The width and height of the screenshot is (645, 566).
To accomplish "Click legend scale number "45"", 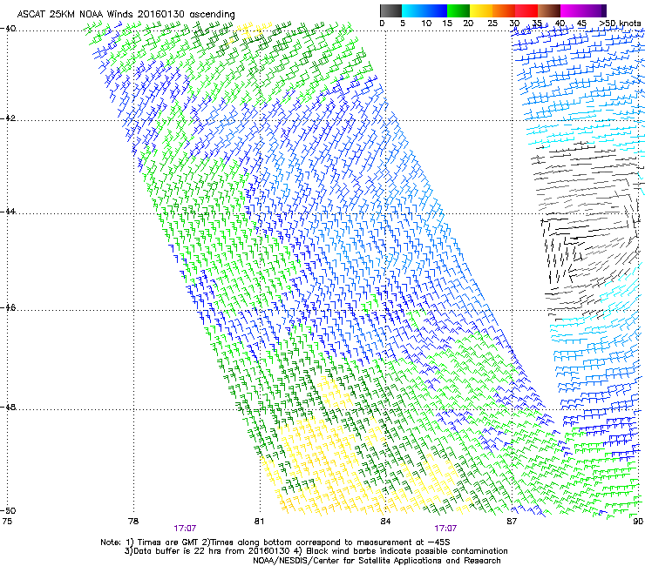I will point(581,24).
